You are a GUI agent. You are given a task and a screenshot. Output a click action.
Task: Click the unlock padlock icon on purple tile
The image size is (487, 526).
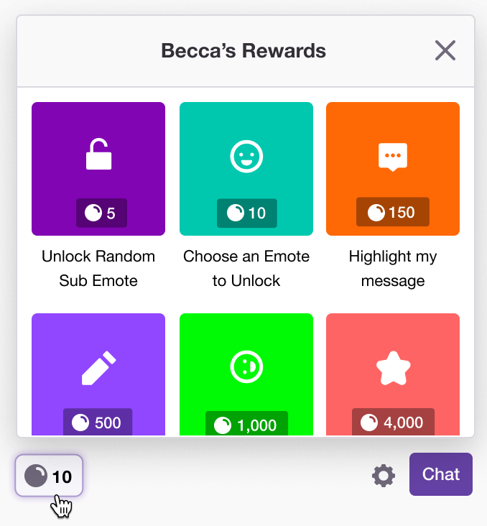pos(98,154)
